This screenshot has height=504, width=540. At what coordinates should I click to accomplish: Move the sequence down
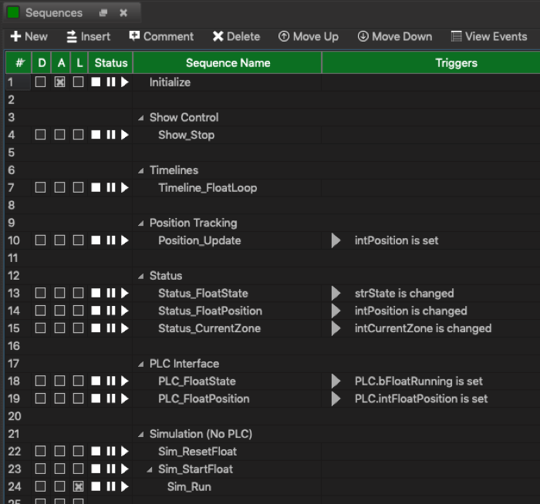(x=395, y=36)
